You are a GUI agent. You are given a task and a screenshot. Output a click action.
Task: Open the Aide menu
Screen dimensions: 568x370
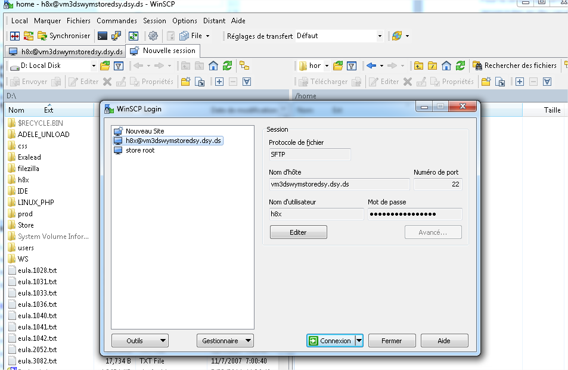(x=238, y=21)
